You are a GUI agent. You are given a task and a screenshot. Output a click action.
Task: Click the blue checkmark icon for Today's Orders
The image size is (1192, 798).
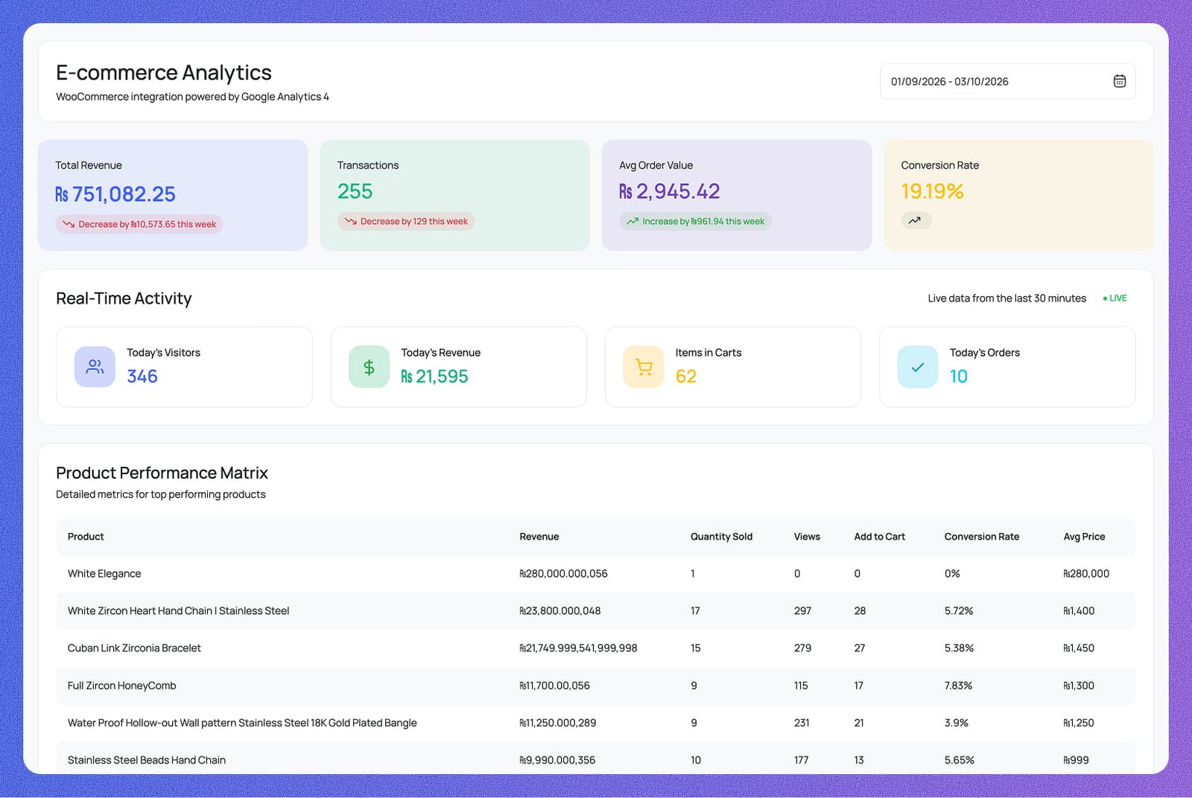point(916,366)
